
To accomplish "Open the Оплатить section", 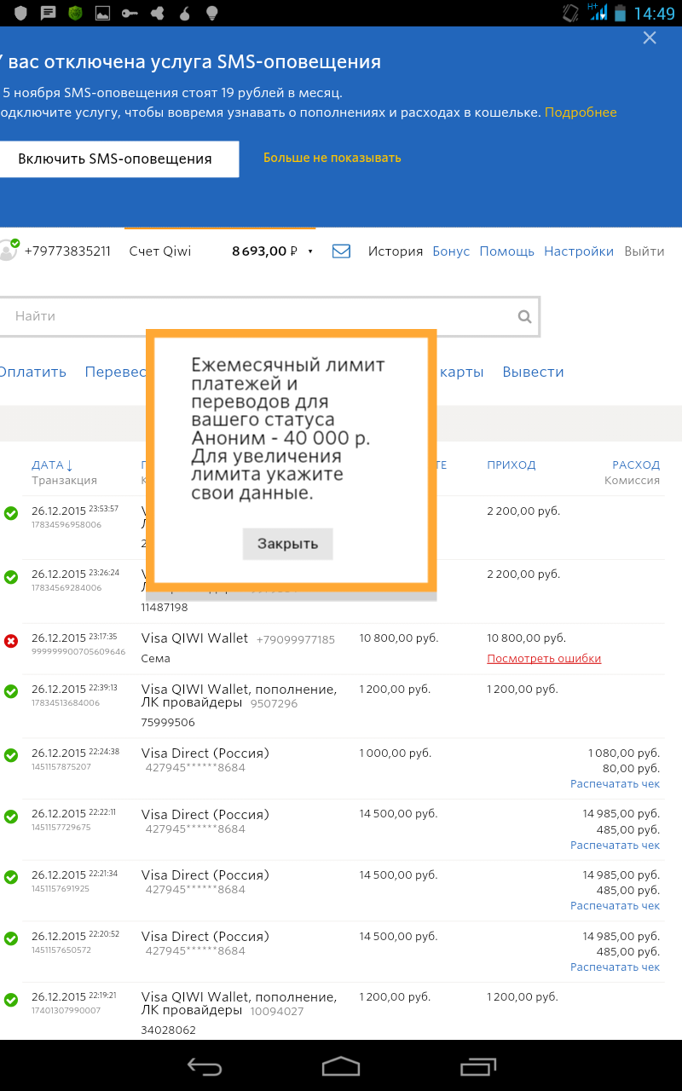I will pos(32,372).
